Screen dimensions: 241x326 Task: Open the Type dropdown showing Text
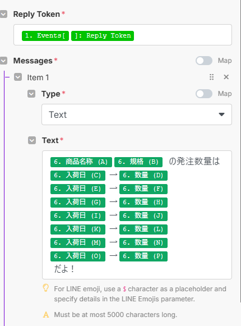137,114
